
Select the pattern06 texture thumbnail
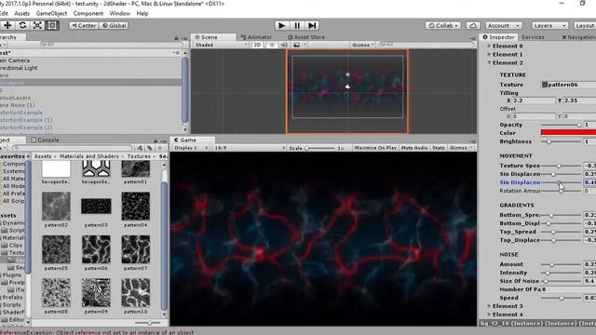[96, 249]
